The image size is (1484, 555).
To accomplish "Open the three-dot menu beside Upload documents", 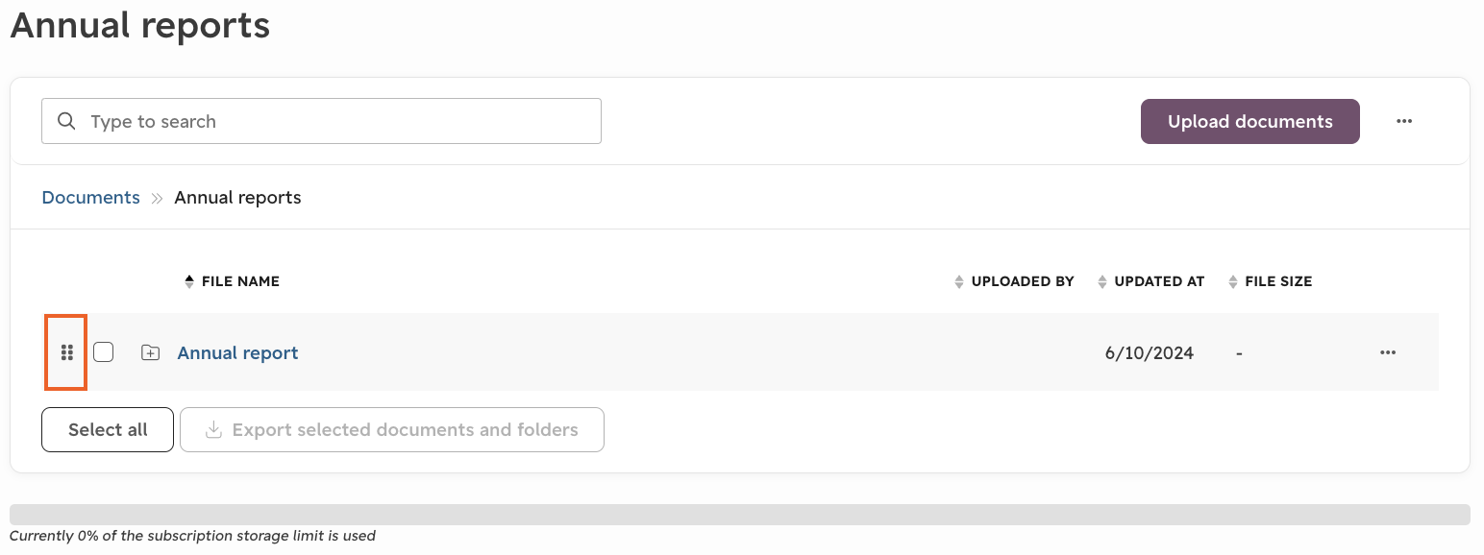I will click(1404, 121).
